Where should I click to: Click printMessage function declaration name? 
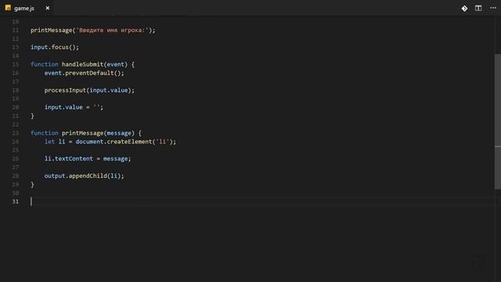point(82,133)
